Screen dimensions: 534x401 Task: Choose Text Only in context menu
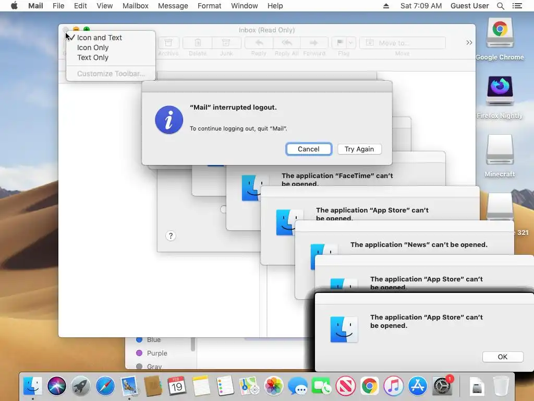(x=111, y=57)
